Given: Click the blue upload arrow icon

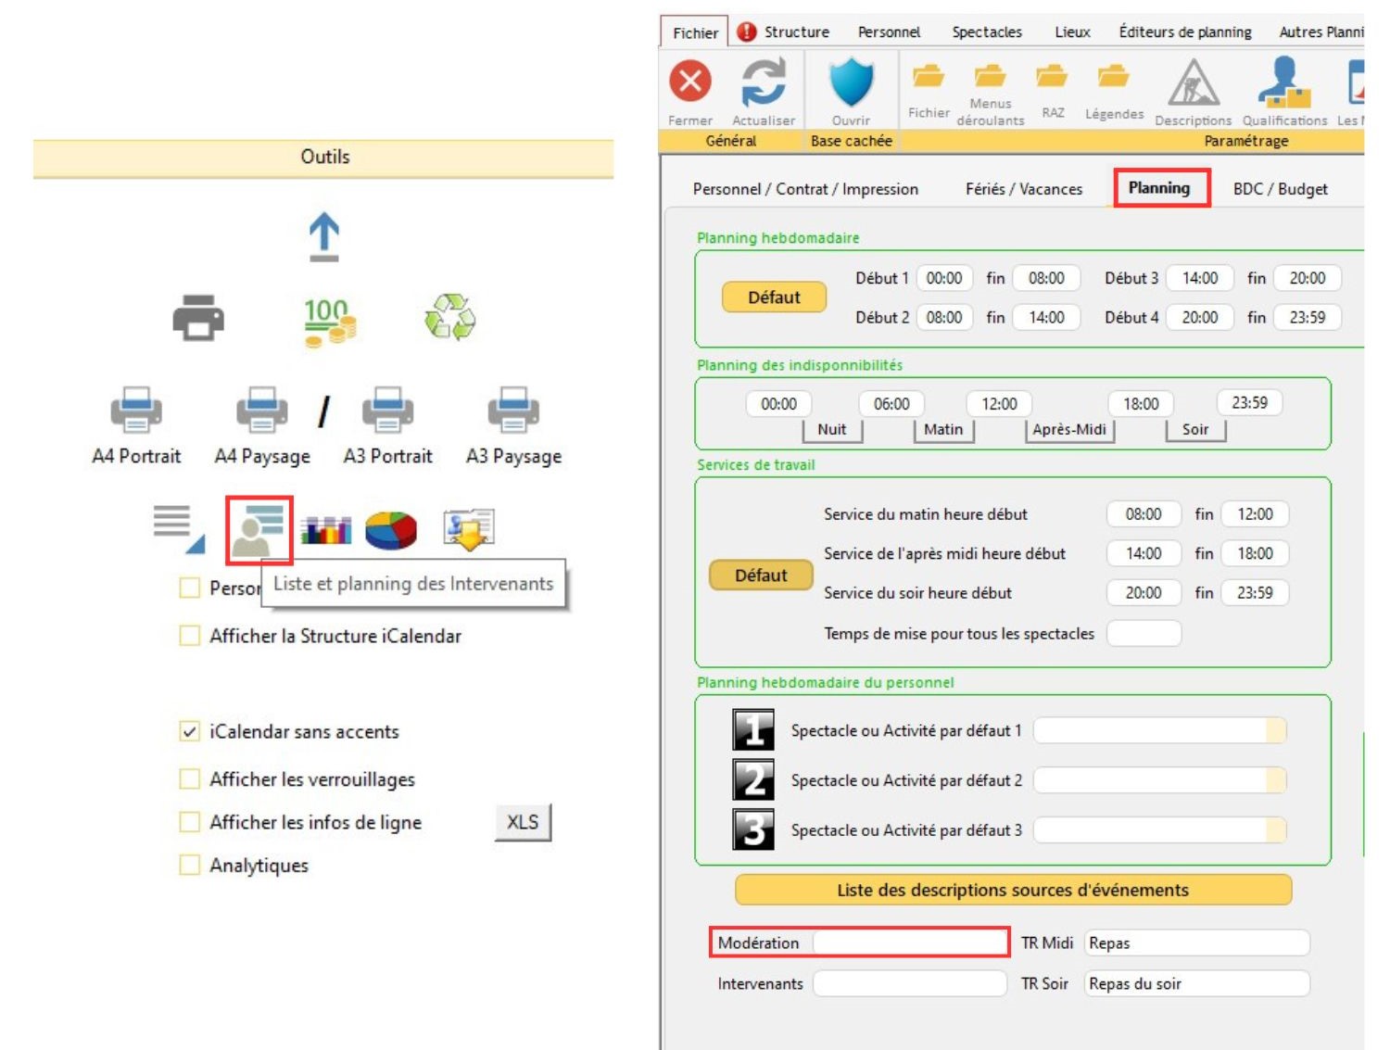Looking at the screenshot, I should 323,236.
